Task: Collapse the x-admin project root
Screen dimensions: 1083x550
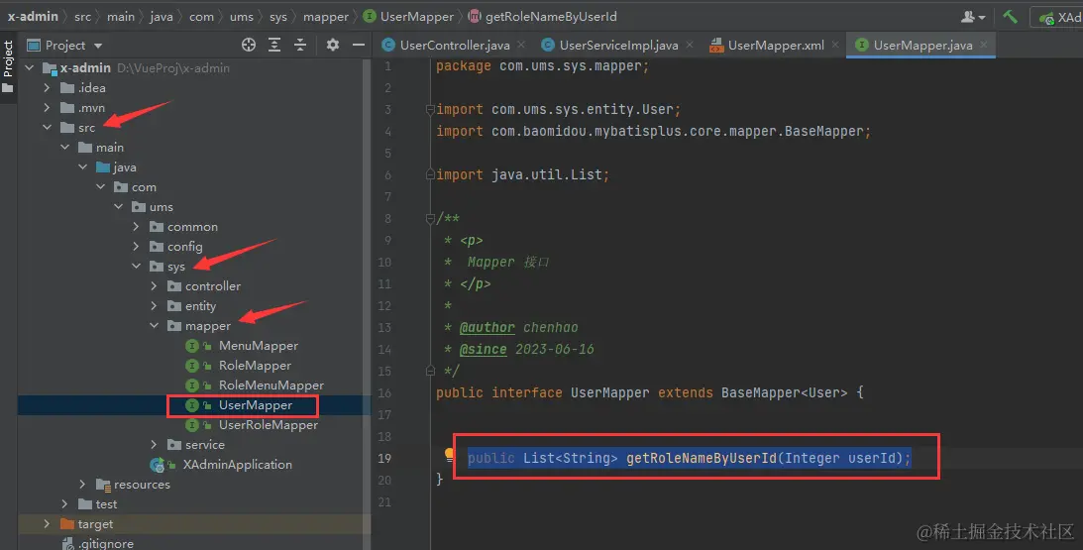Action: (30, 67)
